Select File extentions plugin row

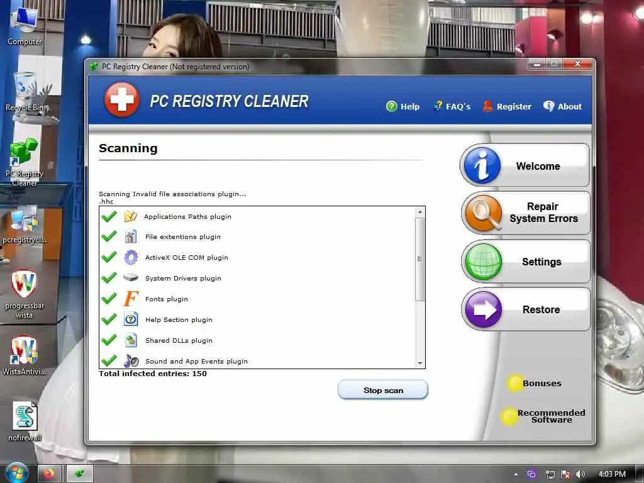(257, 236)
